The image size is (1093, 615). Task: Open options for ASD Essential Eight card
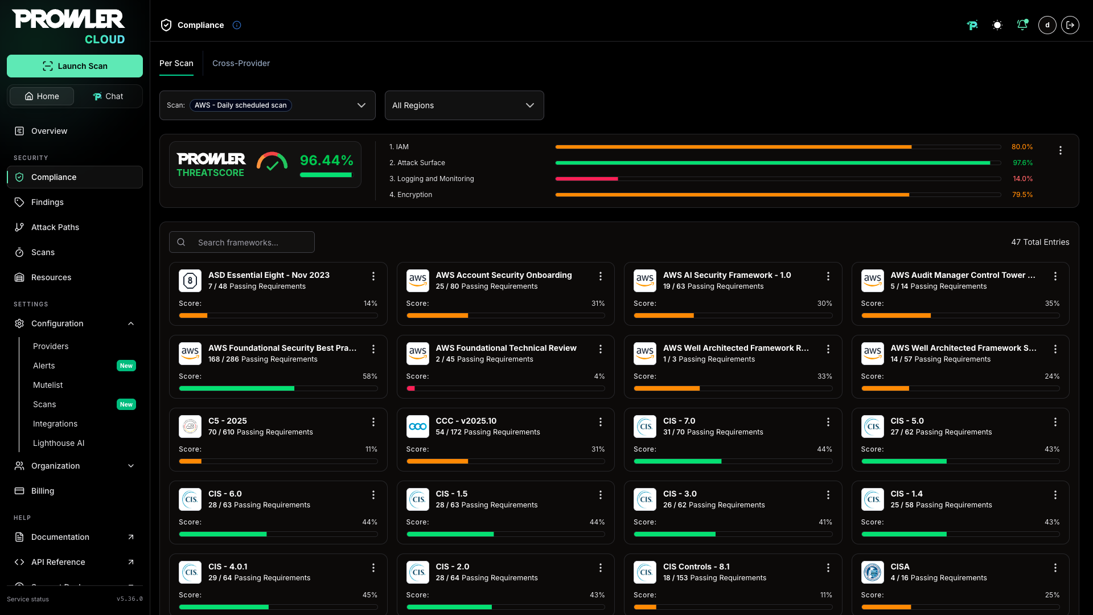click(x=373, y=276)
